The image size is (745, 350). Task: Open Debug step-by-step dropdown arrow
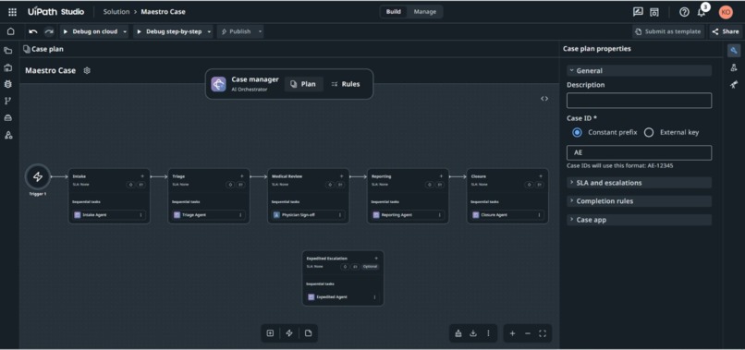coord(209,31)
